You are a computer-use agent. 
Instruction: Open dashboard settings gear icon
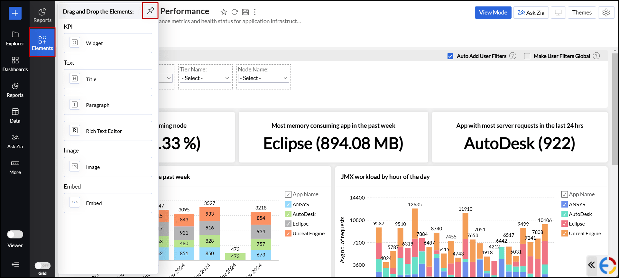point(606,13)
